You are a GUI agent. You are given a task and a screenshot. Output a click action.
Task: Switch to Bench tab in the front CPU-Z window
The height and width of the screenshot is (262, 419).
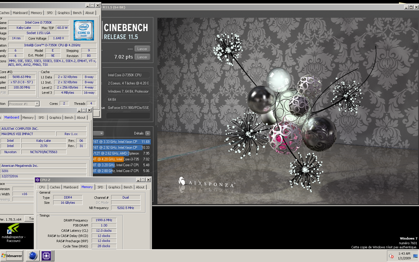128,187
